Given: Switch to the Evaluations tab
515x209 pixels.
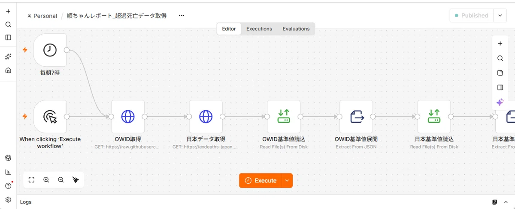Looking at the screenshot, I should (x=296, y=29).
